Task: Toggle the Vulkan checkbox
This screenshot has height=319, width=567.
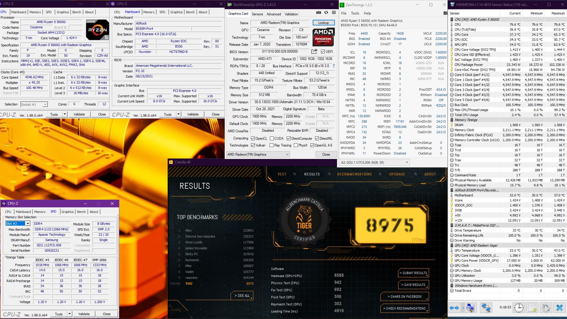Action: coord(253,145)
